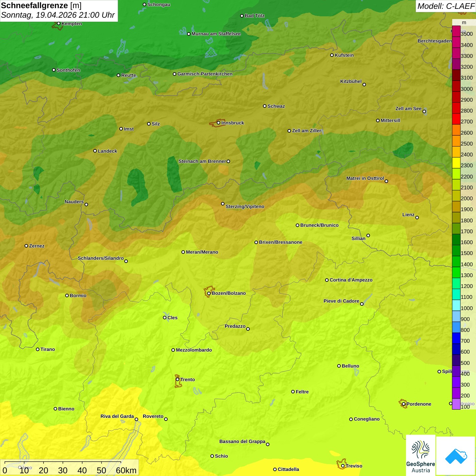Click the Nauders marker circle
The width and height of the screenshot is (476, 476).
(86, 204)
